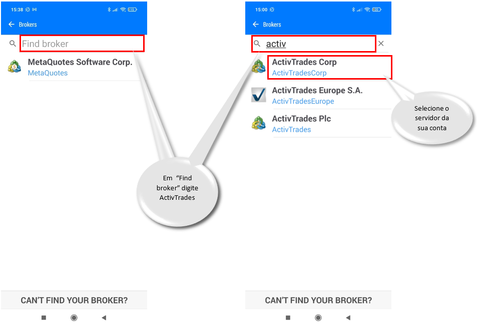Screen dimensions: 479x328
Task: Click the blue MetaQuotes server name
Action: click(x=48, y=73)
